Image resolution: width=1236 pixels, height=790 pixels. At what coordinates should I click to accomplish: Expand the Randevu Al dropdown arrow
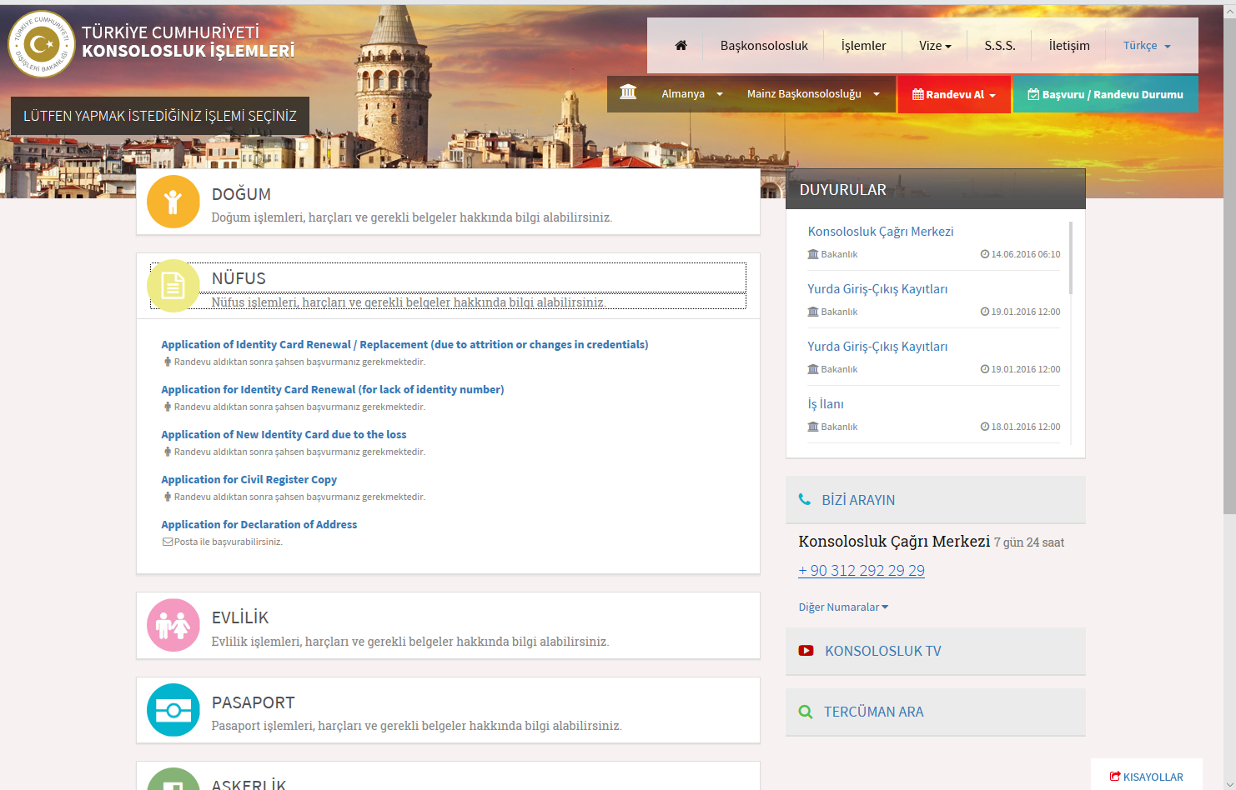(992, 96)
